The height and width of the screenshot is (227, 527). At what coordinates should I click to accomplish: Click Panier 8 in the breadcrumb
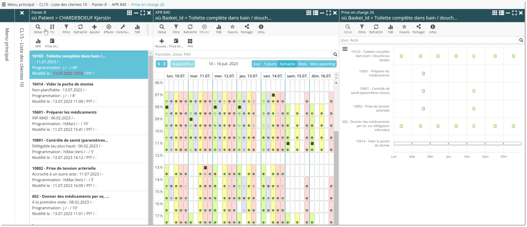point(99,4)
